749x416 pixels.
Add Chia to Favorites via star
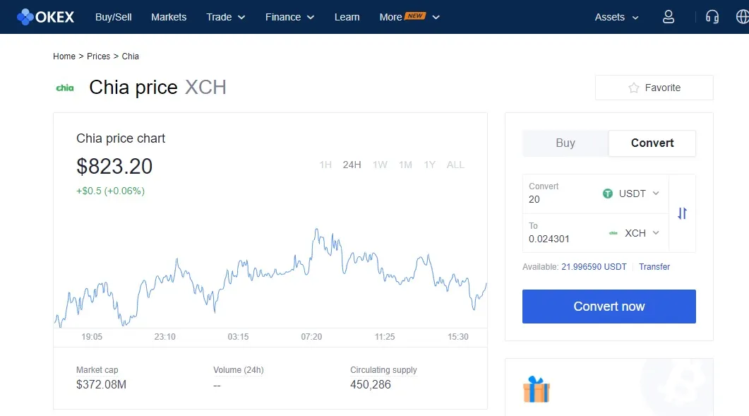(x=633, y=88)
